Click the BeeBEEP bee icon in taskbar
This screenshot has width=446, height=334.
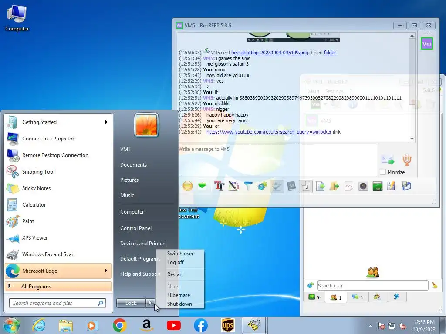point(254,325)
